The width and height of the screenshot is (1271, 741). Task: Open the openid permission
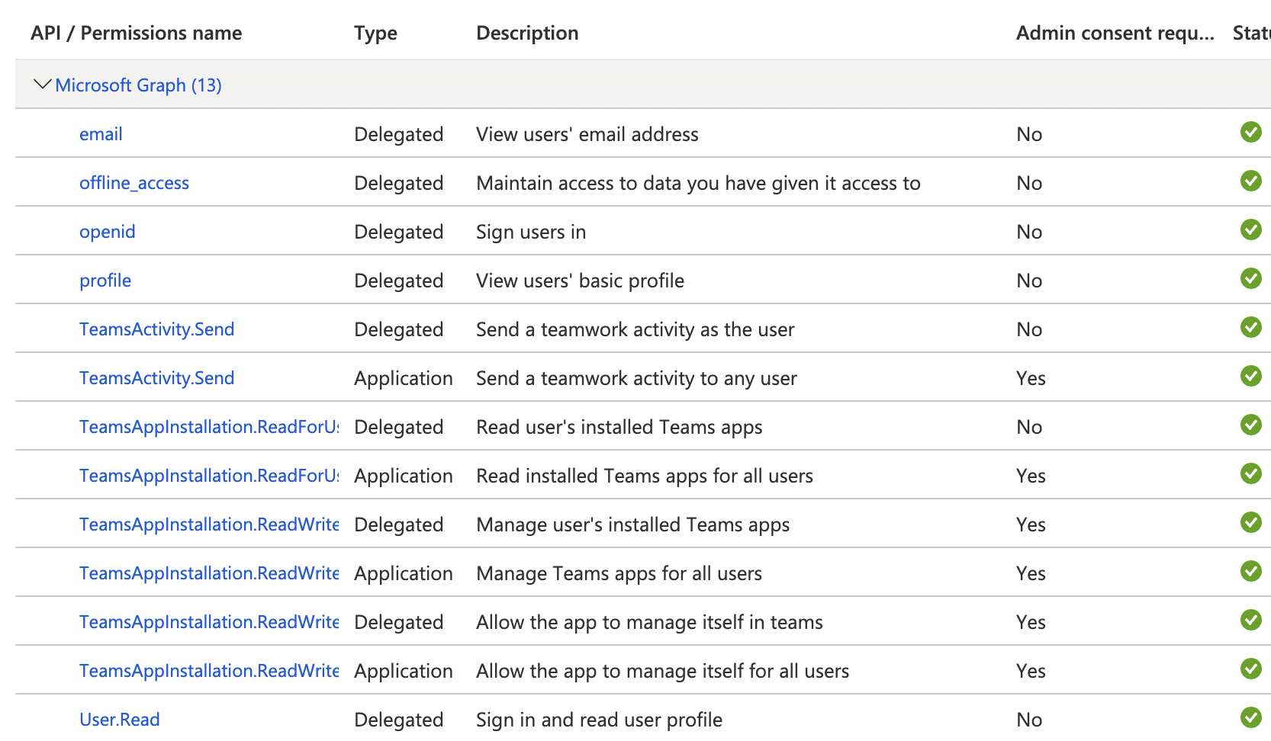[108, 232]
